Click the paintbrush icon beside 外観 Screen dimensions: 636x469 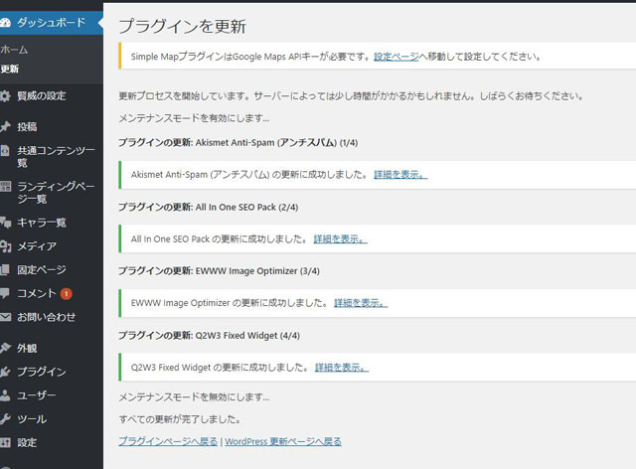point(5,348)
